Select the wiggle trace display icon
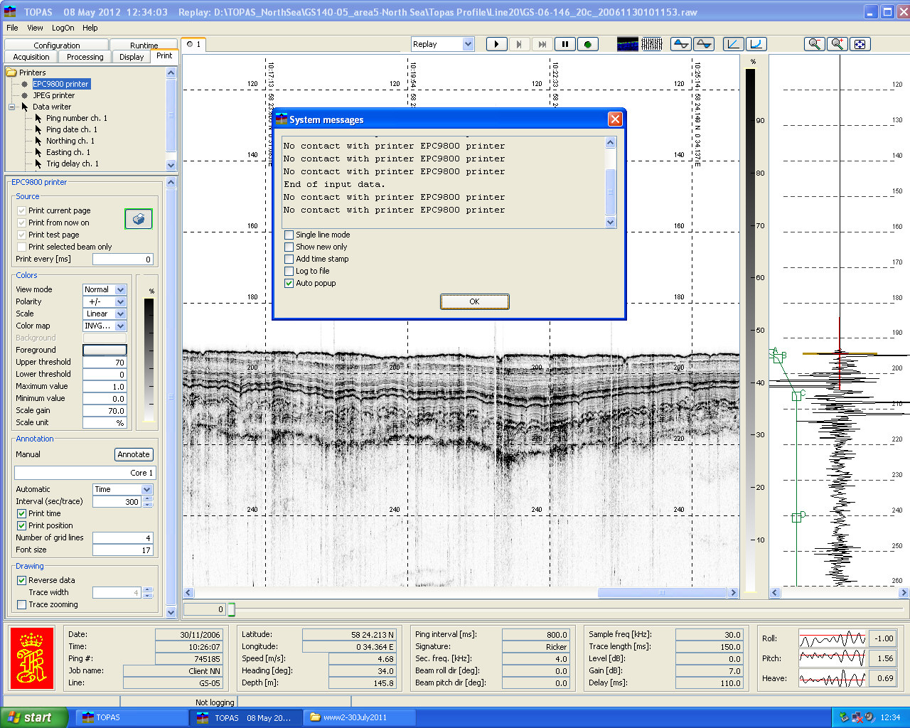The height and width of the screenshot is (728, 910). [x=651, y=44]
